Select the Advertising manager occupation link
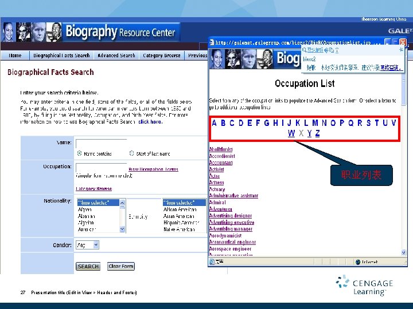 click(x=231, y=229)
